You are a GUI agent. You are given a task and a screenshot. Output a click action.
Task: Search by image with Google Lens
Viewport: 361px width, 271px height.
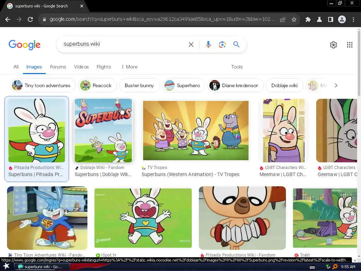pos(222,44)
